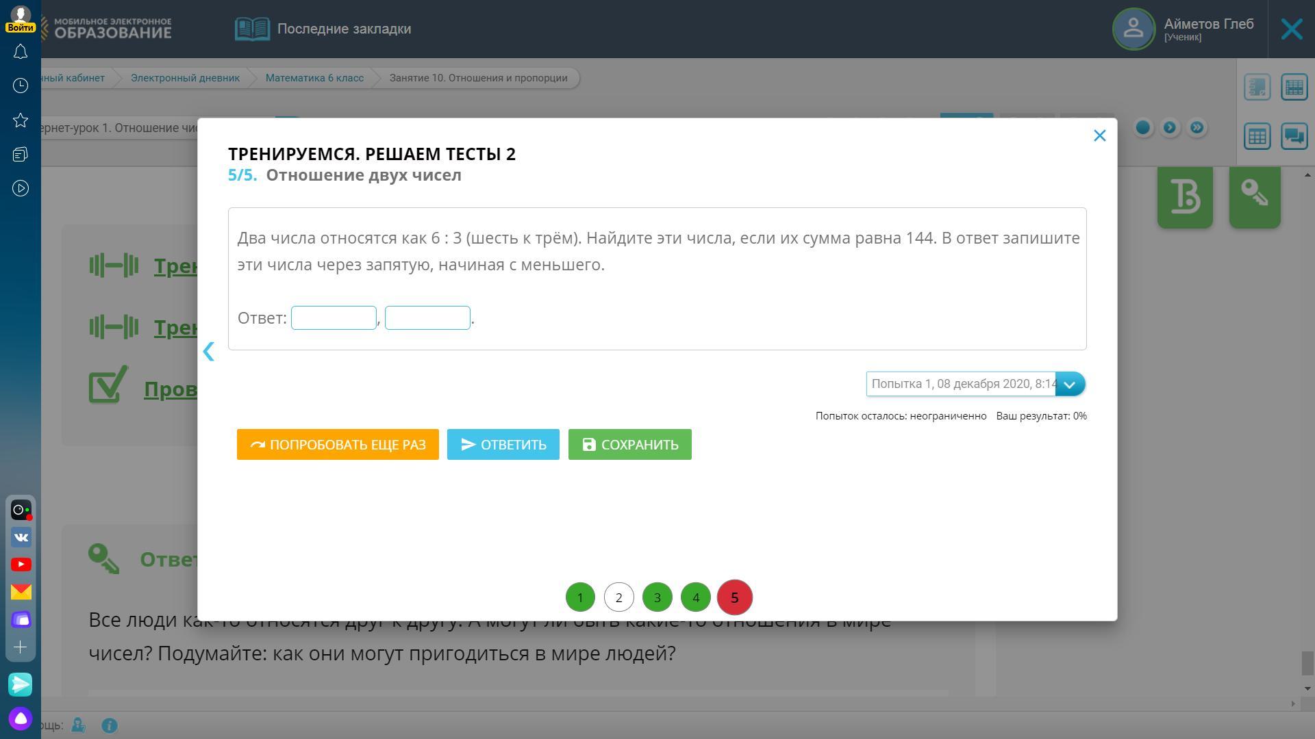
Task: Open the YouTube shortcut in sidebar
Action: pyautogui.click(x=21, y=565)
